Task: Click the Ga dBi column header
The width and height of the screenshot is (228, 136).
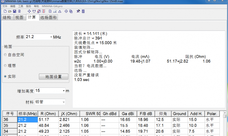Action: [x=128, y=114]
